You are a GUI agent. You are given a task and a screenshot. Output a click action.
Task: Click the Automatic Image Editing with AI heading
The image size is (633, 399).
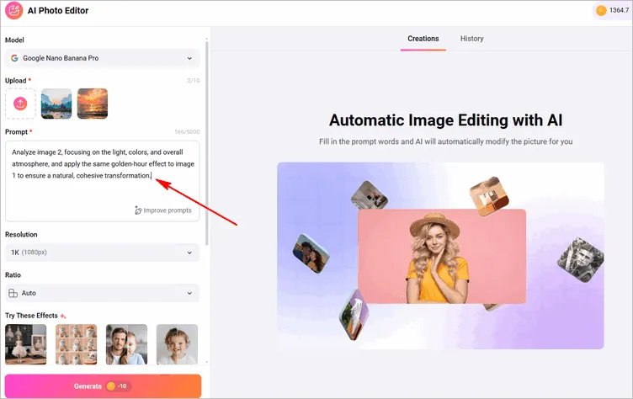tap(445, 120)
